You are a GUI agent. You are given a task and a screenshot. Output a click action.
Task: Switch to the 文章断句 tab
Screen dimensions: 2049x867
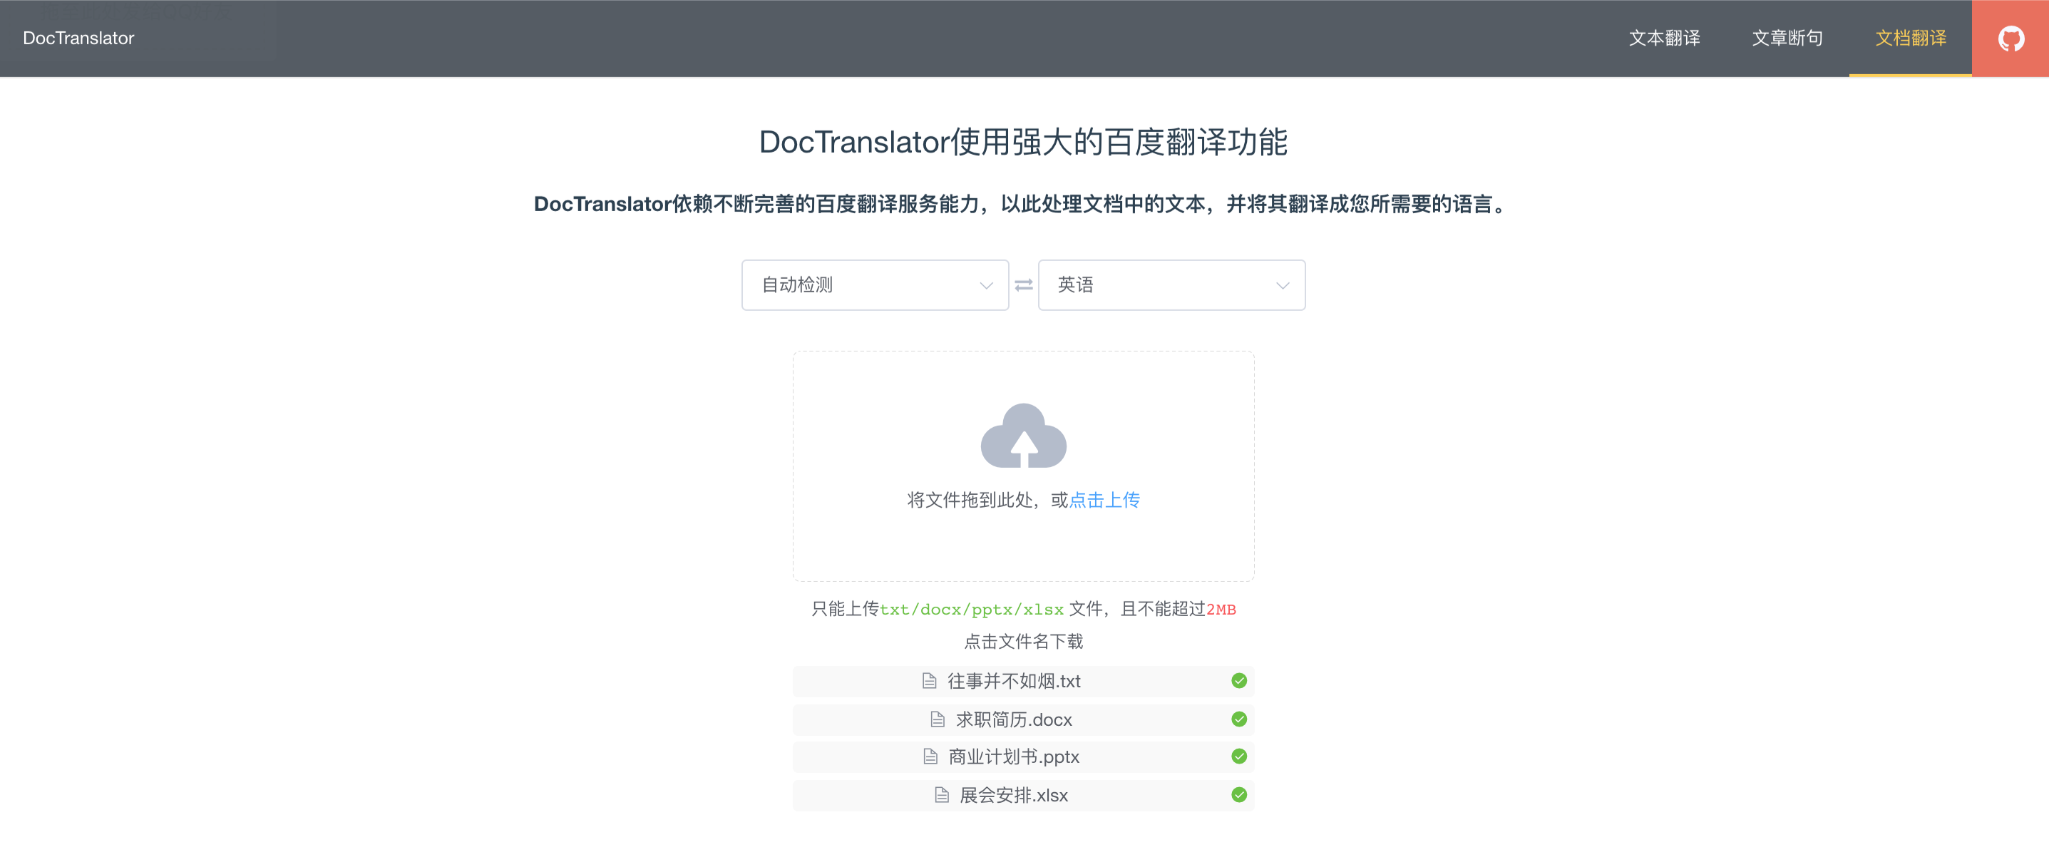1787,39
